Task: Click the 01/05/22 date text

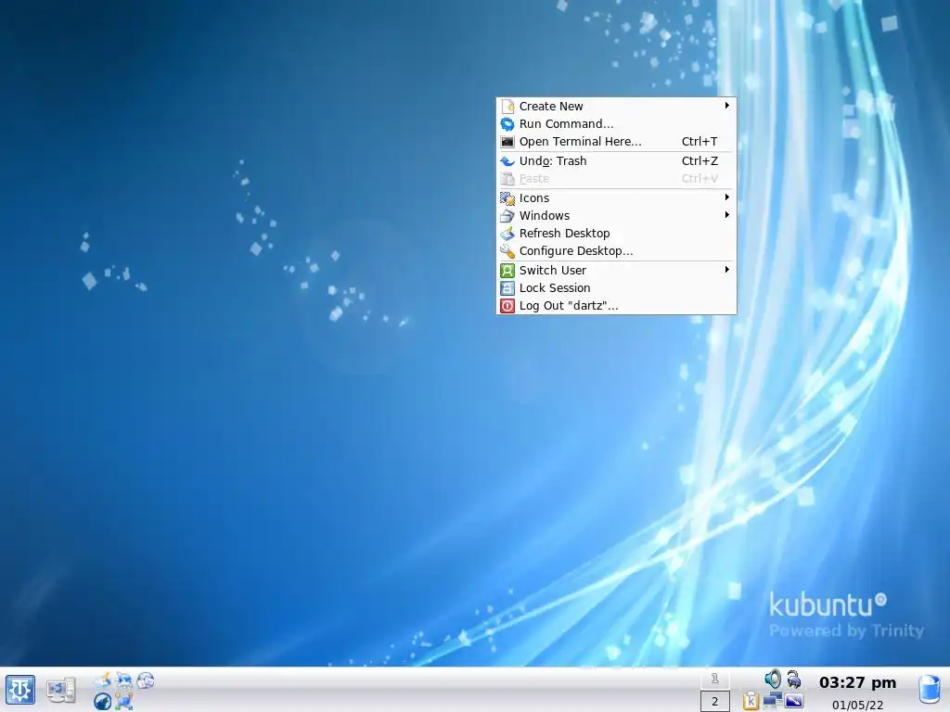Action: [857, 705]
